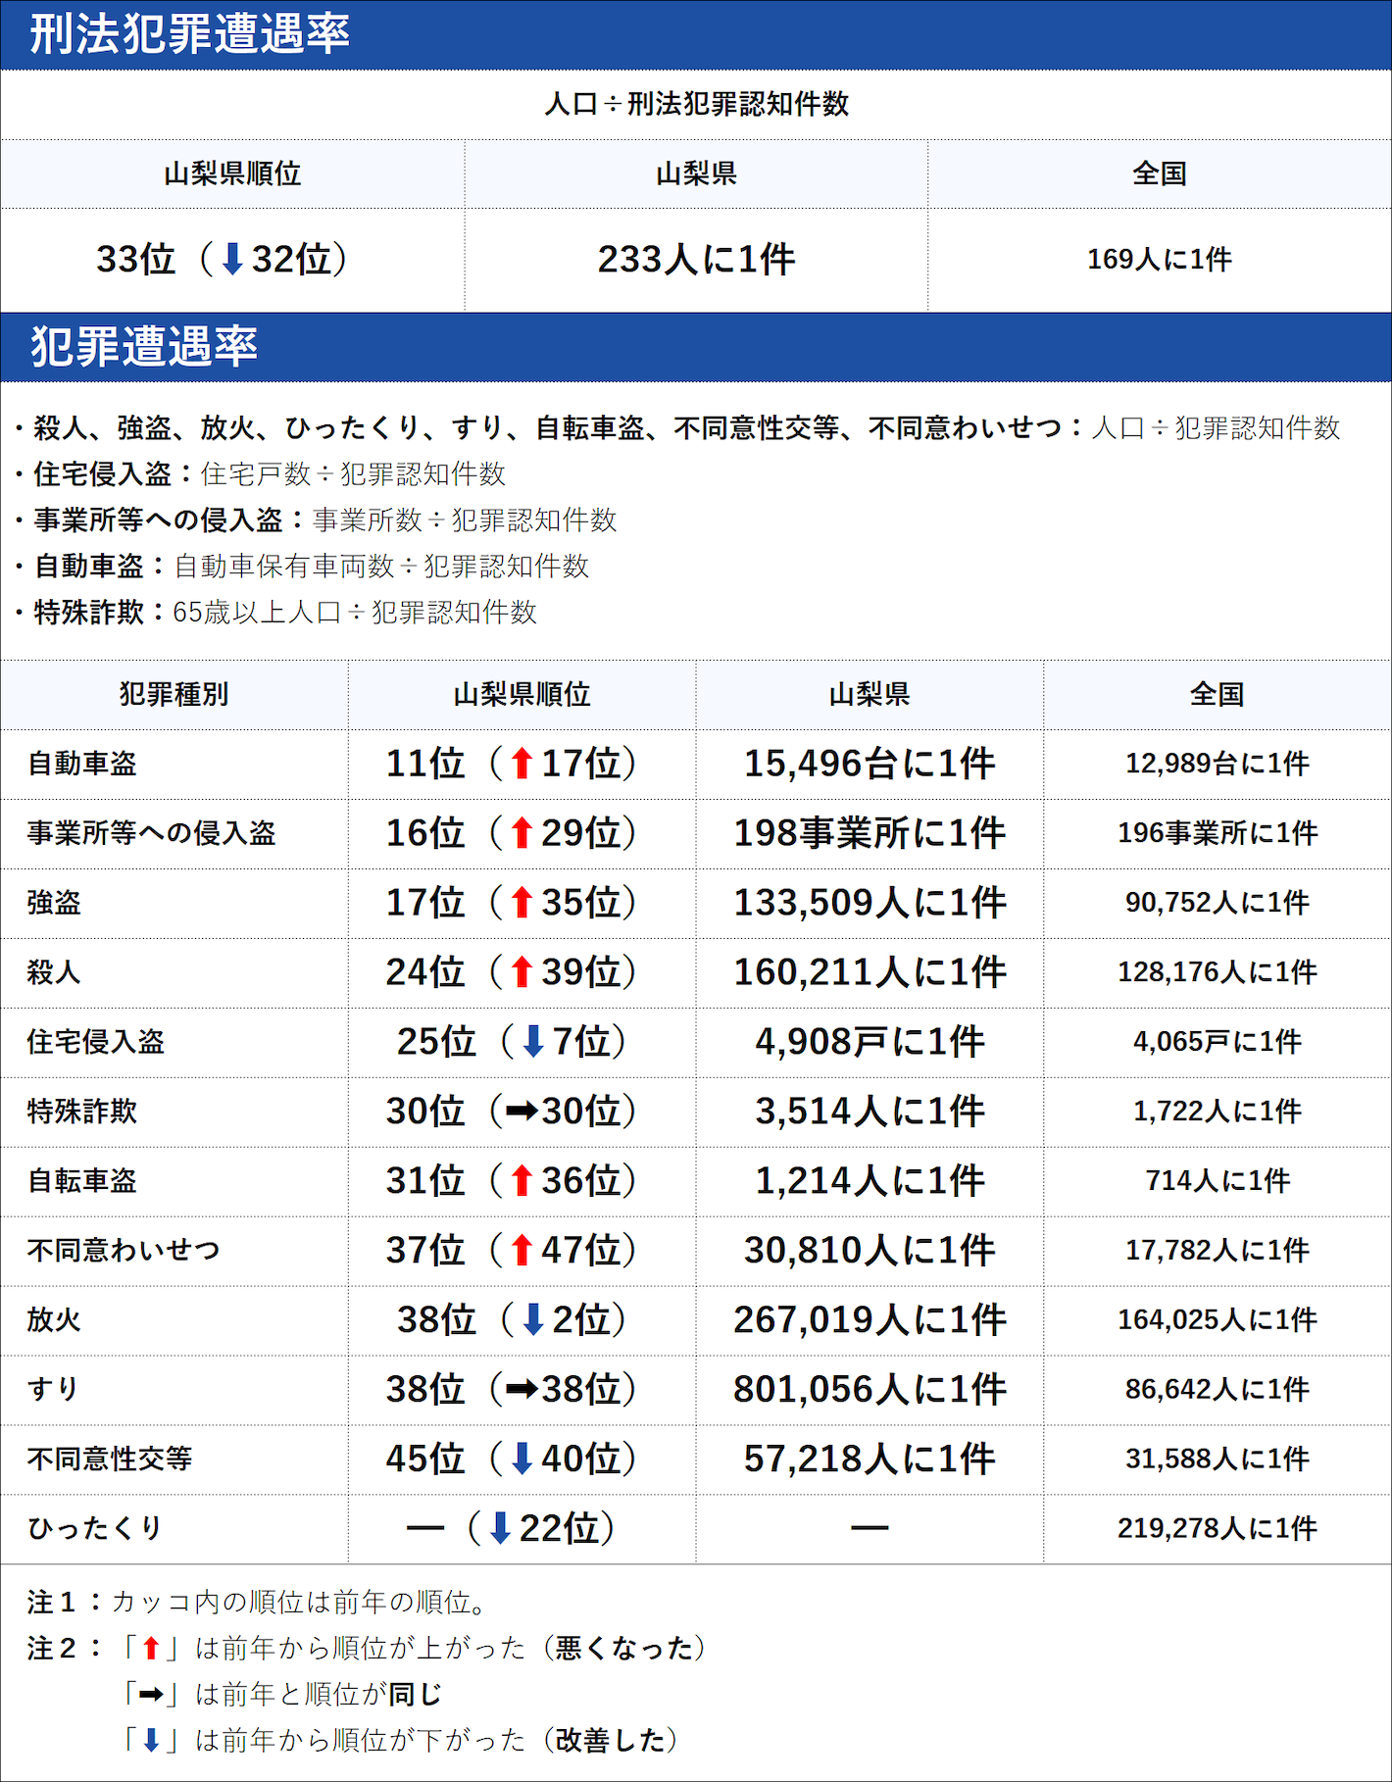
Task: Click the すり row label
Action: (x=53, y=1390)
